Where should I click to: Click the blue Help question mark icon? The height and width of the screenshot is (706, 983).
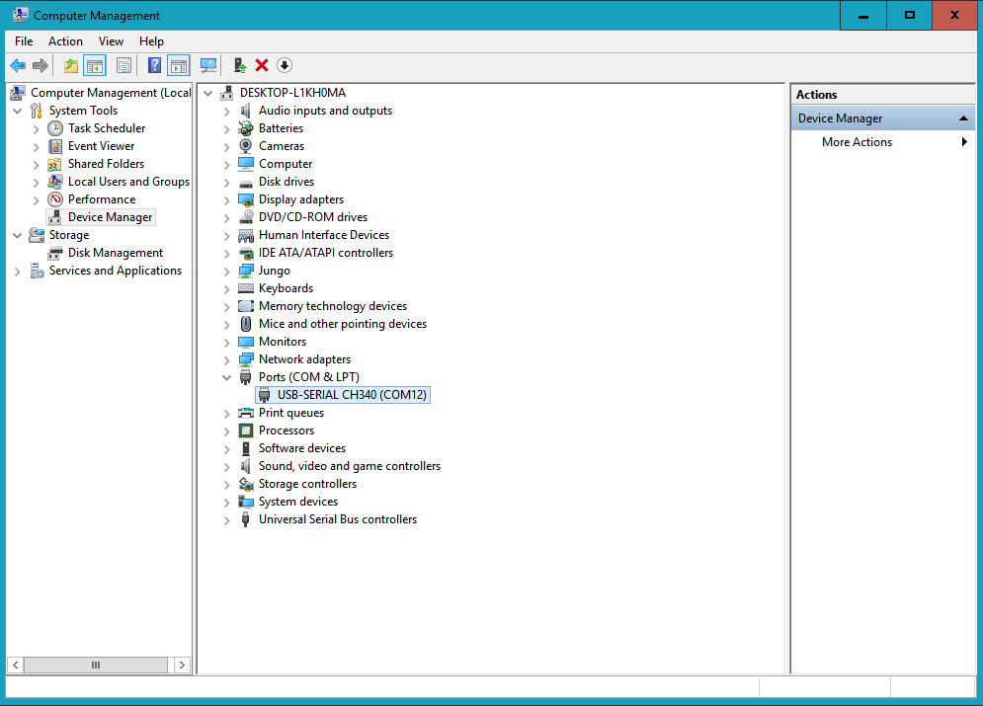[x=154, y=65]
